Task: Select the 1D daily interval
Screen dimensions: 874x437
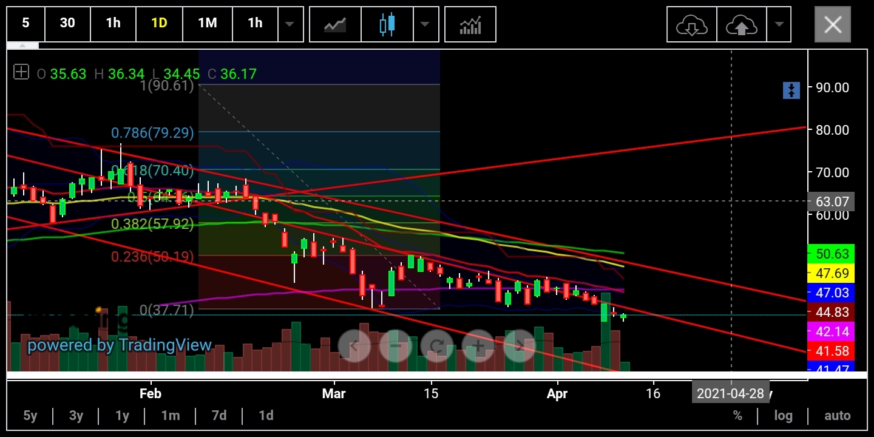Action: coord(159,23)
